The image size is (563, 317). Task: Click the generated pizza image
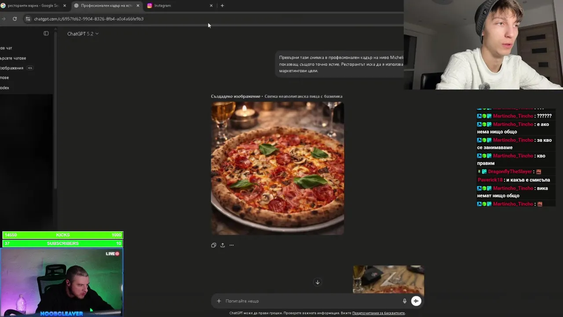278,168
